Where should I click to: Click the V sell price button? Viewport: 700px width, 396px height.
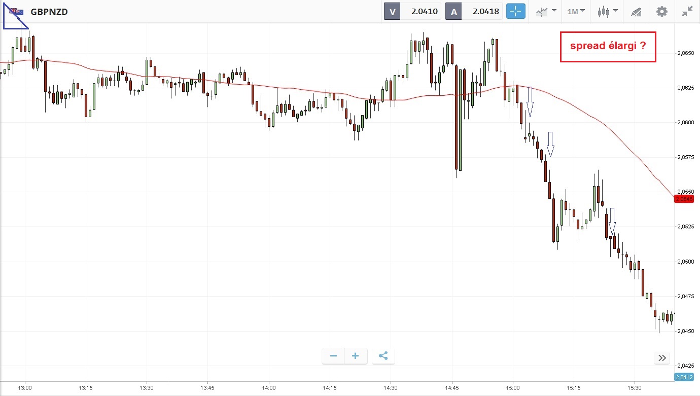click(x=412, y=11)
